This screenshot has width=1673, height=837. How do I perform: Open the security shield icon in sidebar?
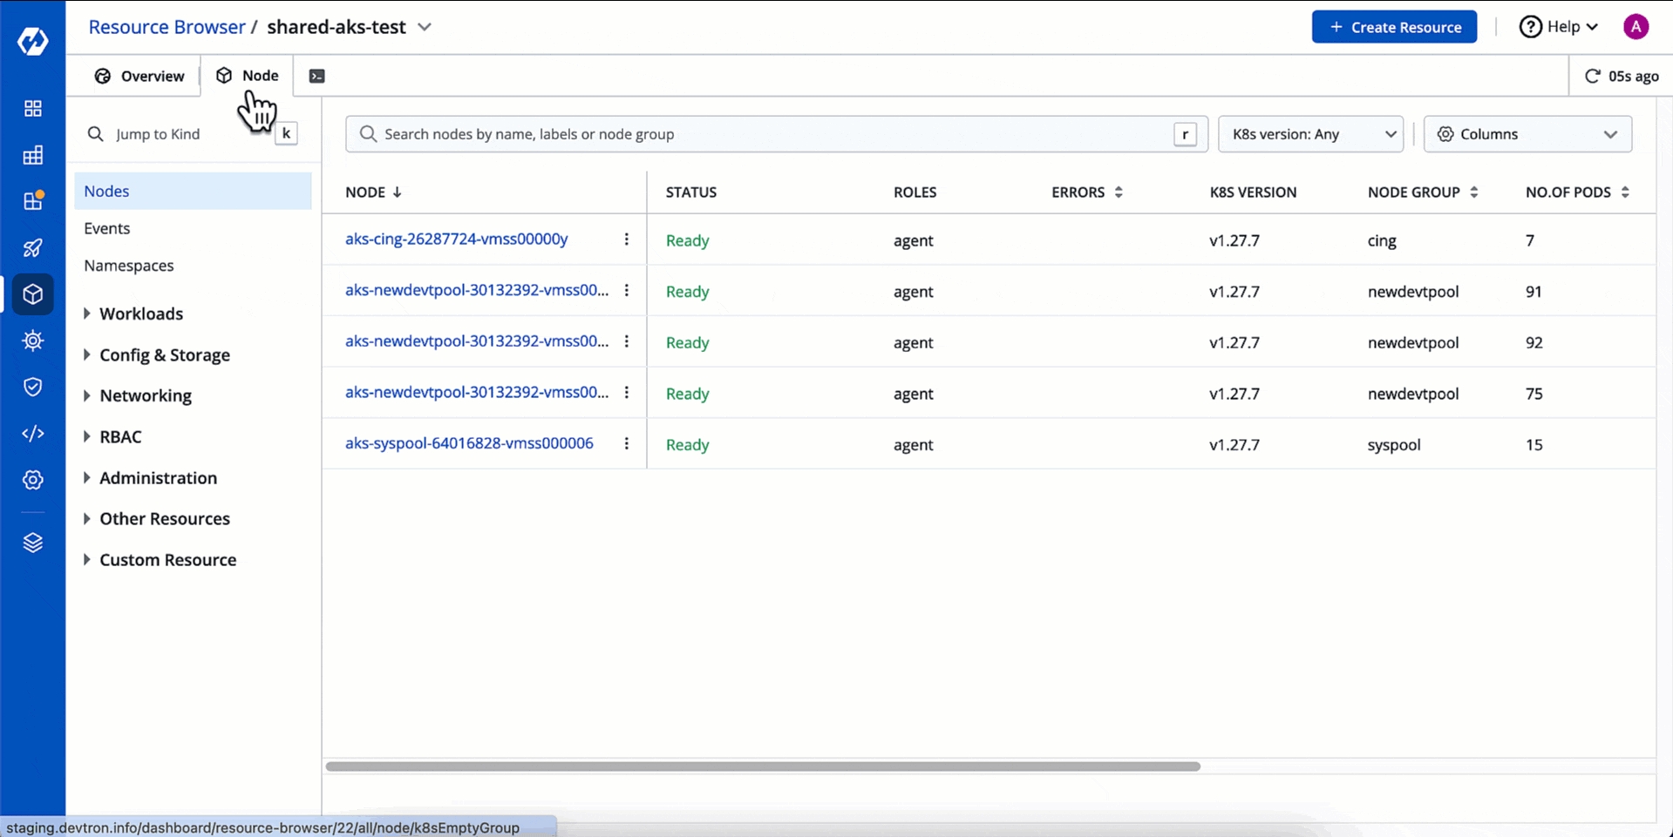tap(32, 387)
